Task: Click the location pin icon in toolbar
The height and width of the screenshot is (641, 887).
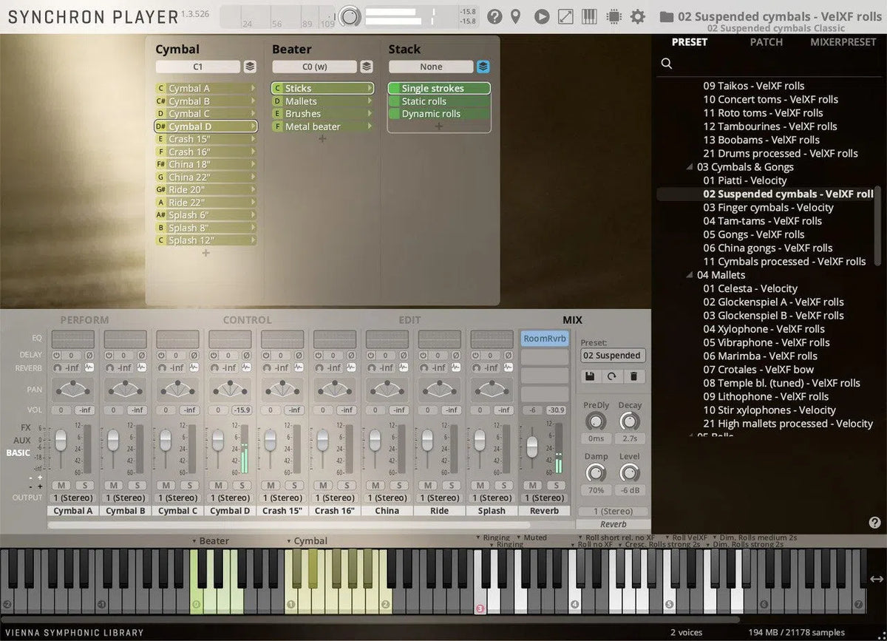Action: point(516,16)
